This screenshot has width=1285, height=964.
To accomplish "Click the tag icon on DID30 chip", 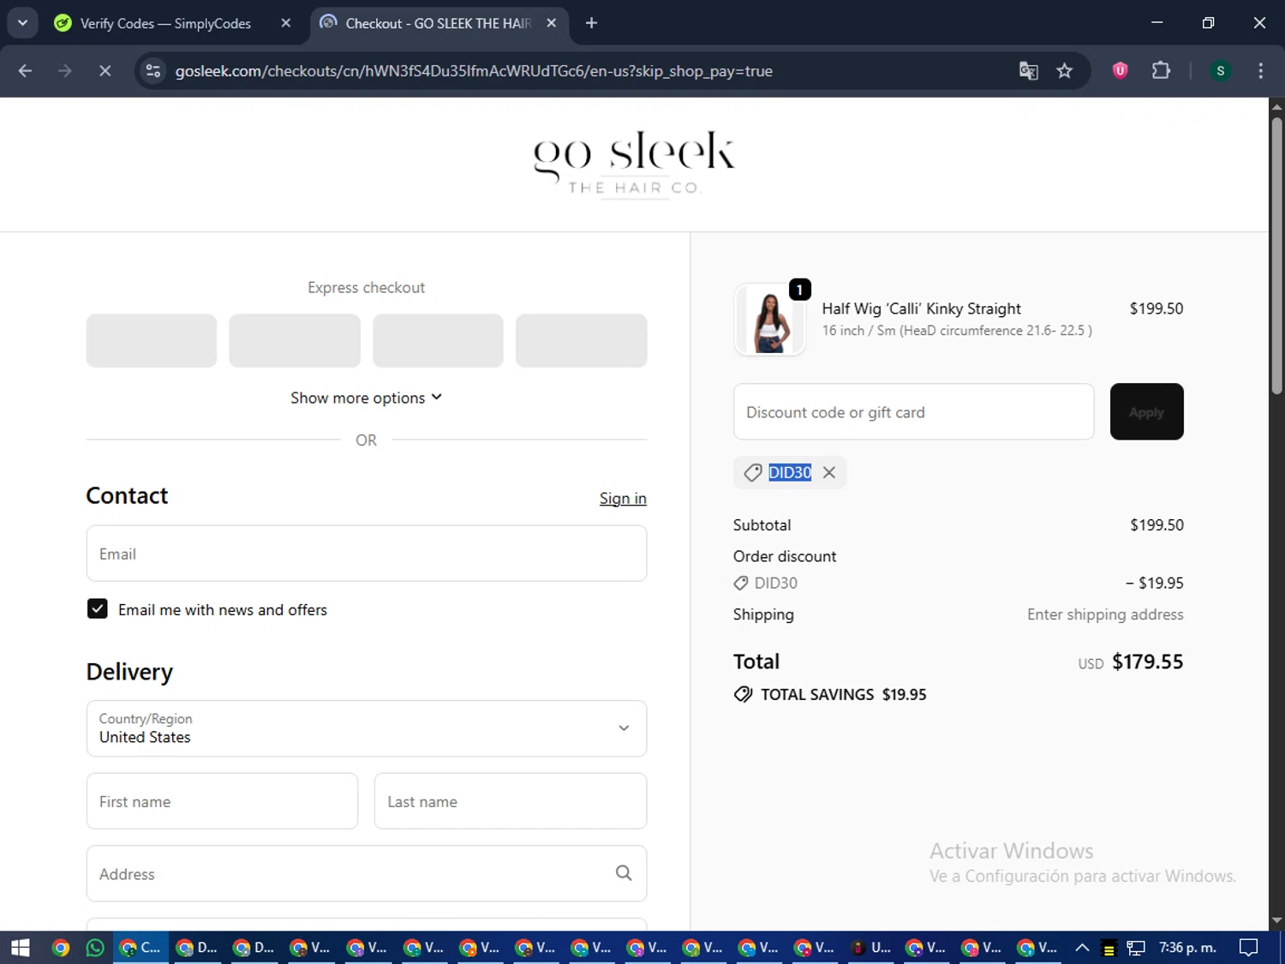I will (x=753, y=472).
